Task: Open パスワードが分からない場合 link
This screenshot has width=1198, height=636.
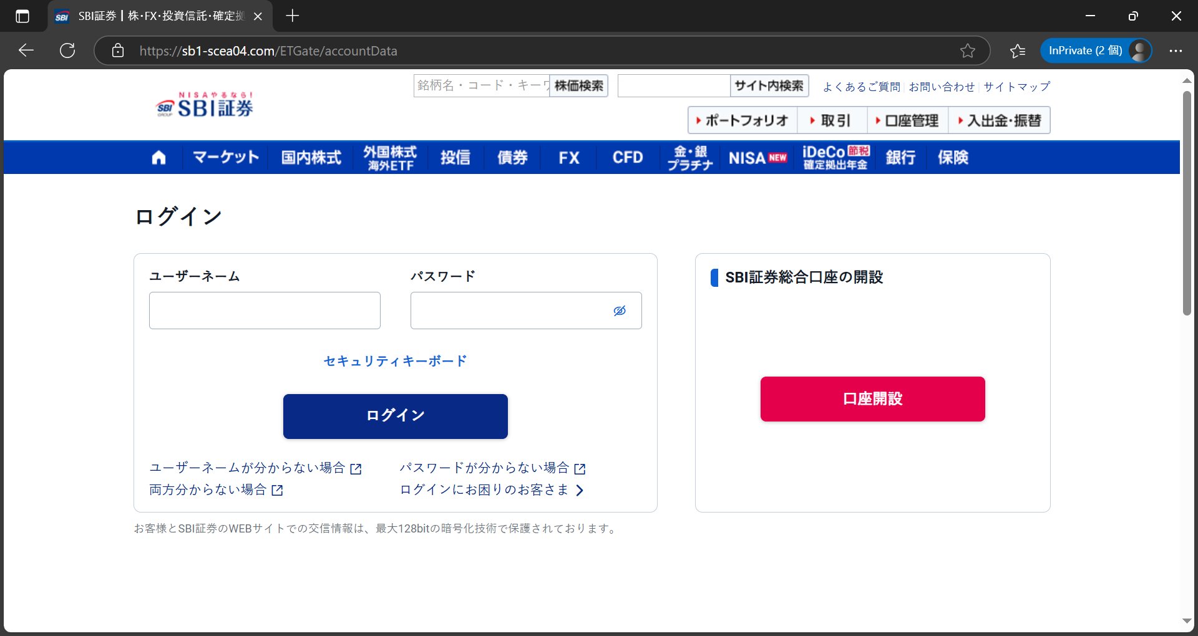Action: click(x=492, y=468)
